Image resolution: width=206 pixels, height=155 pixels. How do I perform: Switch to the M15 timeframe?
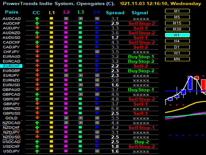click(x=177, y=23)
